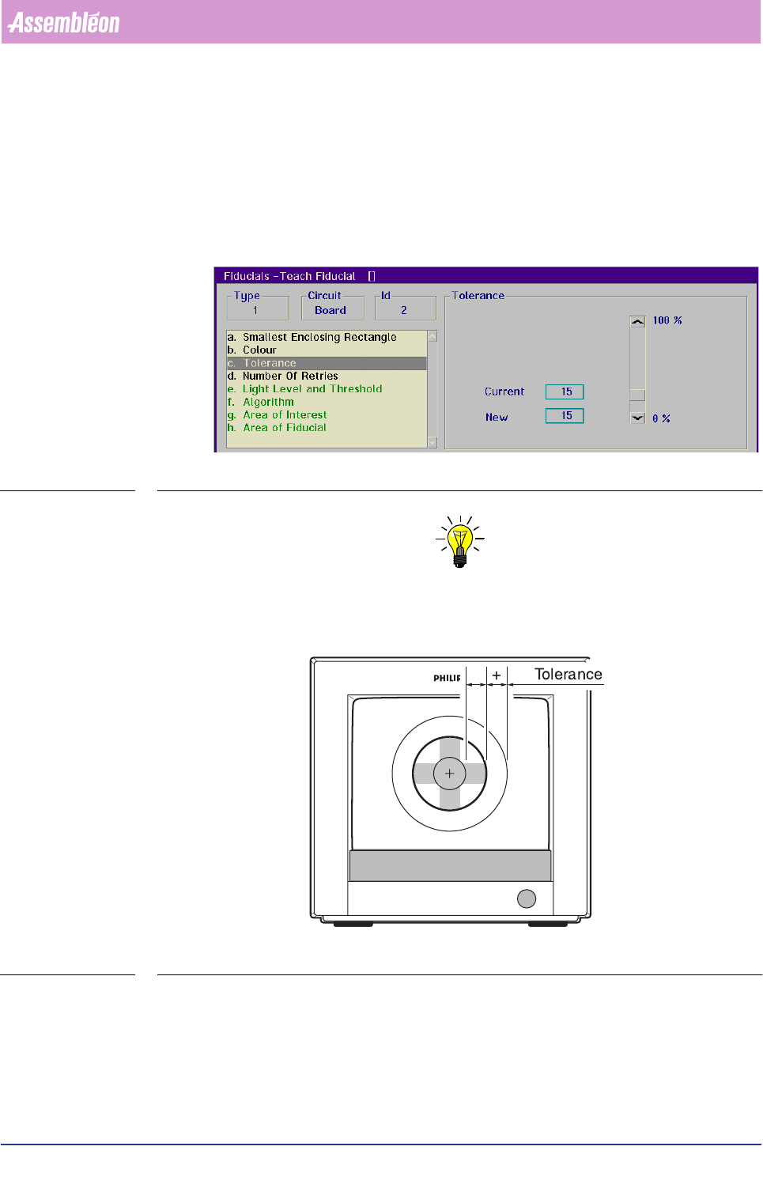Click the Current tolerance value field
This screenshot has height=1188, width=763.
(565, 392)
